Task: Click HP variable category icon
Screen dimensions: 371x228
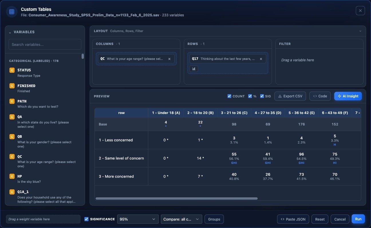Action: pos(12,176)
